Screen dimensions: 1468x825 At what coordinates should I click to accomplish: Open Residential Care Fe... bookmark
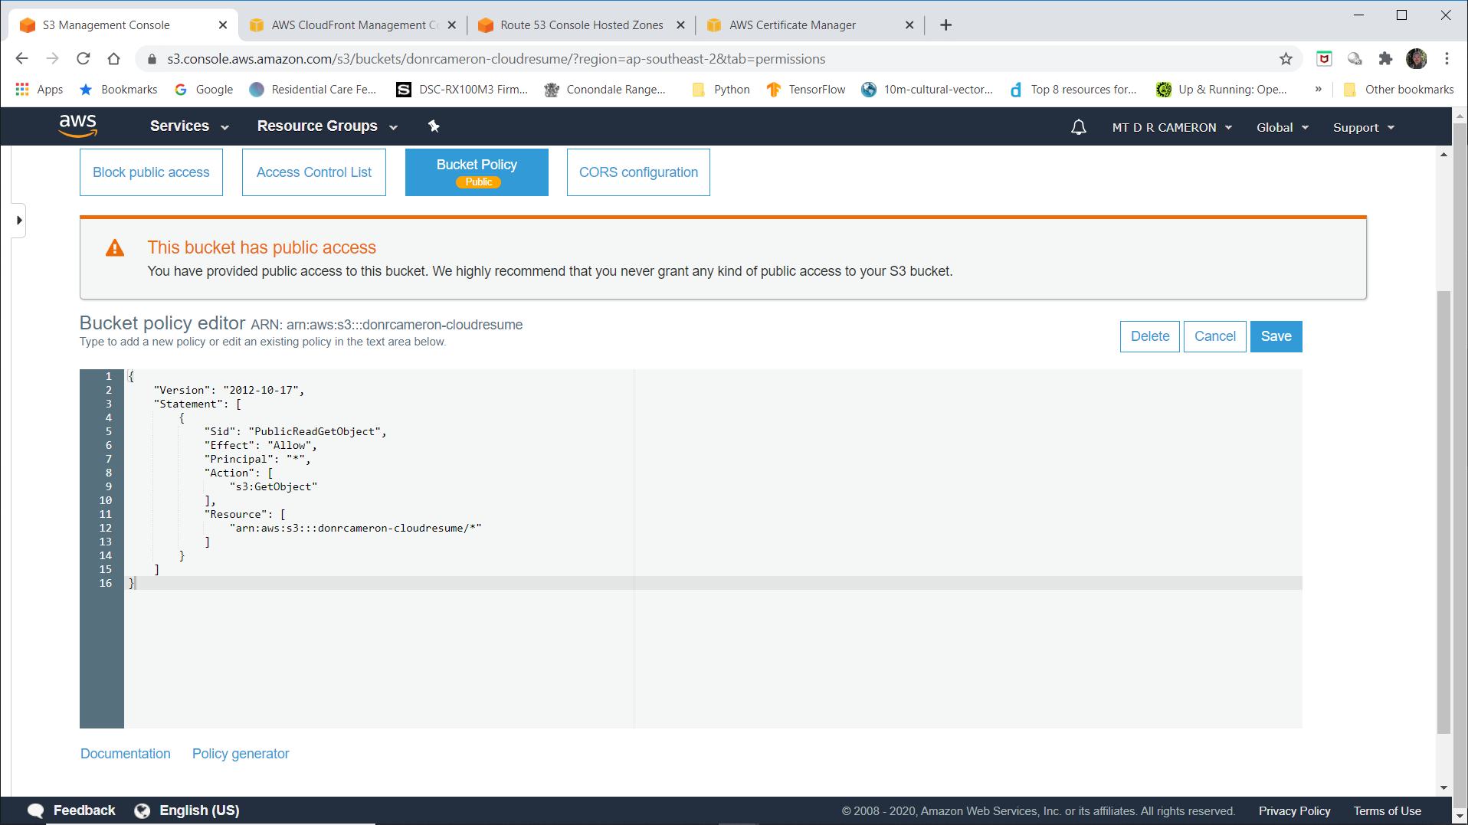(x=313, y=90)
